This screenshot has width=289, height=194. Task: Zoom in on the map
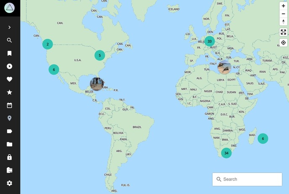tap(284, 6)
